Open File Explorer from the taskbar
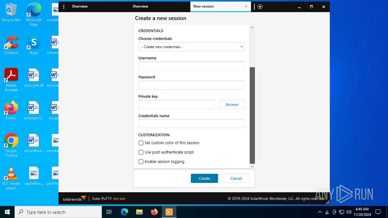This screenshot has height=218, width=388. [x=139, y=212]
